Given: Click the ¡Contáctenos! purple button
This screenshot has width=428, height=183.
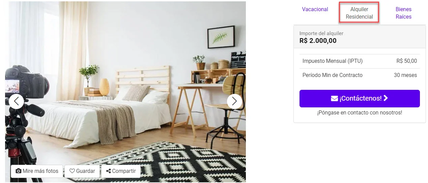Looking at the screenshot, I should point(360,99).
